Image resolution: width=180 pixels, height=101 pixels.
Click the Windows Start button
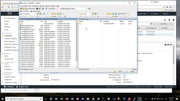coord(3,99)
